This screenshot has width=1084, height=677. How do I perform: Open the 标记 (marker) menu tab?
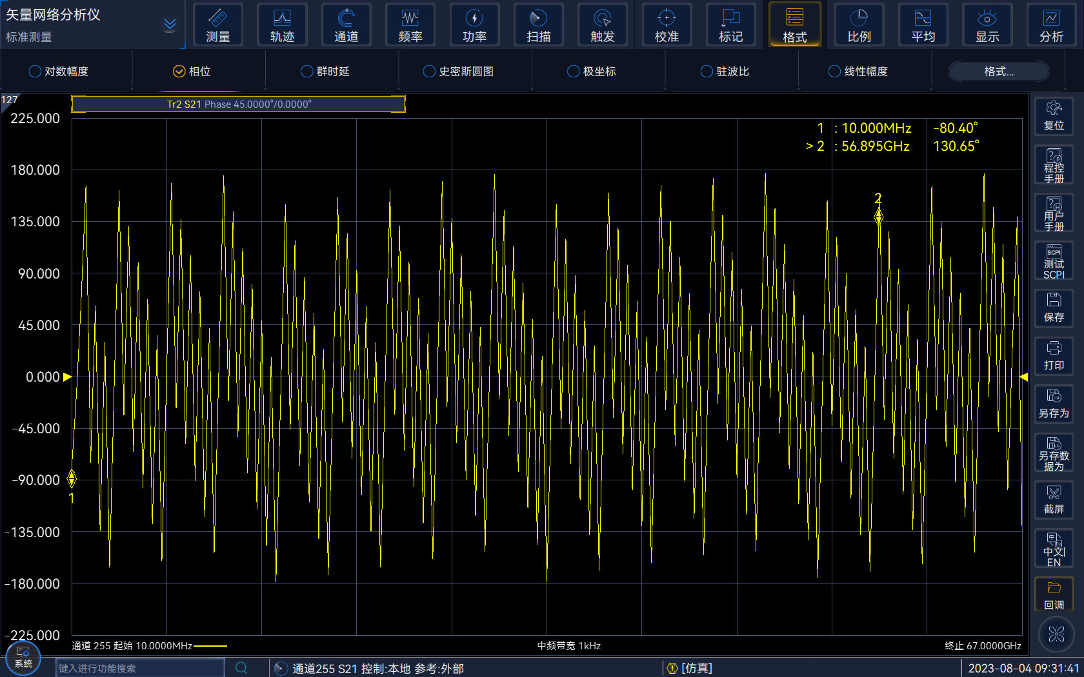(x=730, y=25)
